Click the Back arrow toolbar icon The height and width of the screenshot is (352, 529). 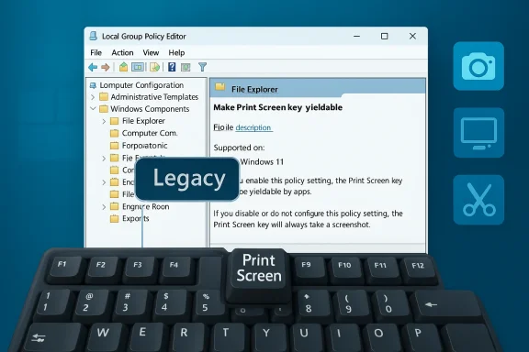93,67
